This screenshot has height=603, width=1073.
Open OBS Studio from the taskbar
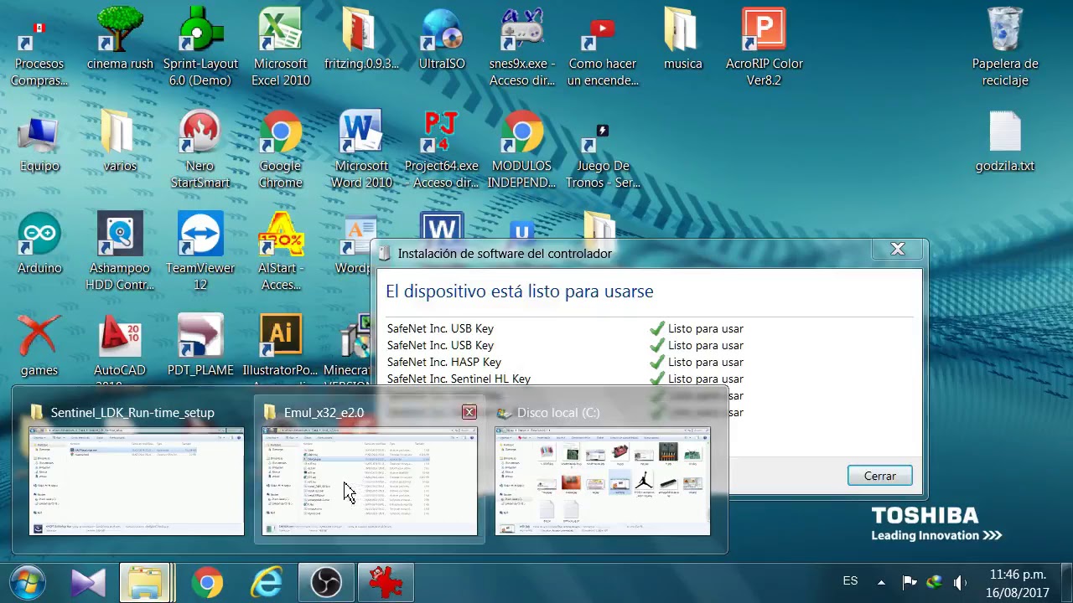[x=326, y=583]
